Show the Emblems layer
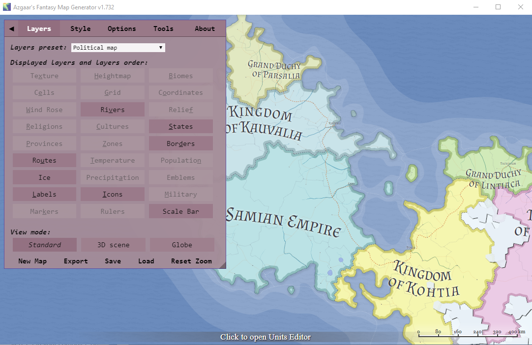Screen dimensions: 532x345 pyautogui.click(x=181, y=177)
